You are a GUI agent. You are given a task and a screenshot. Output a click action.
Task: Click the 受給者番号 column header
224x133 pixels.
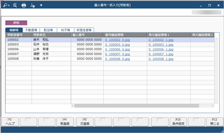click(18, 35)
